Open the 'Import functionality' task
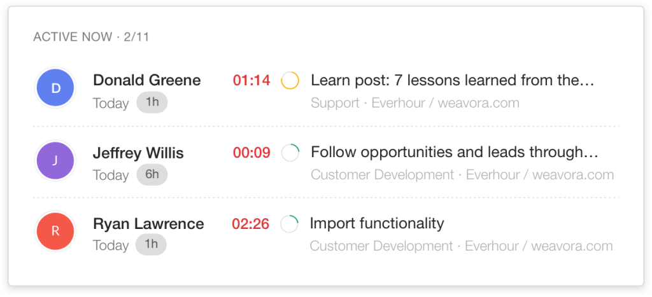The image size is (652, 297). pos(376,224)
